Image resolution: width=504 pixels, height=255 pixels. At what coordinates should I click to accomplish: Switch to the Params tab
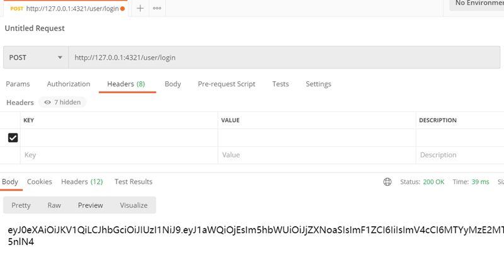click(18, 84)
